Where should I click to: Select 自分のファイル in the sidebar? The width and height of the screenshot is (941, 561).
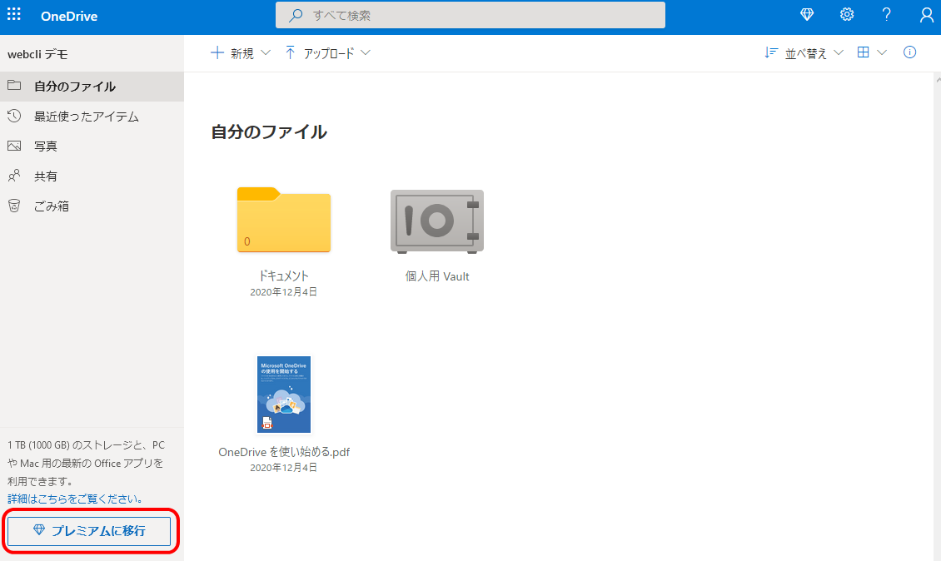pos(92,87)
